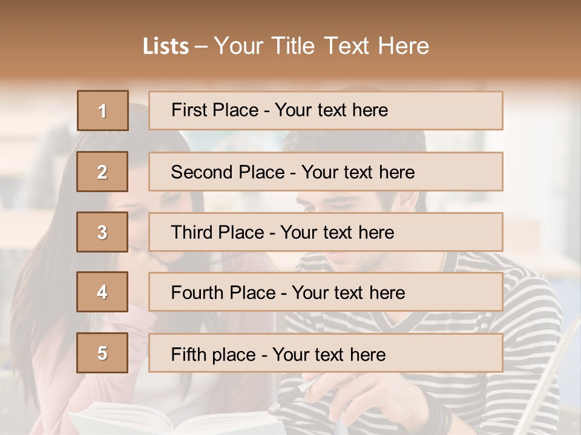Select the "Your Title Text Here" title text
581x435 pixels.
pos(321,46)
